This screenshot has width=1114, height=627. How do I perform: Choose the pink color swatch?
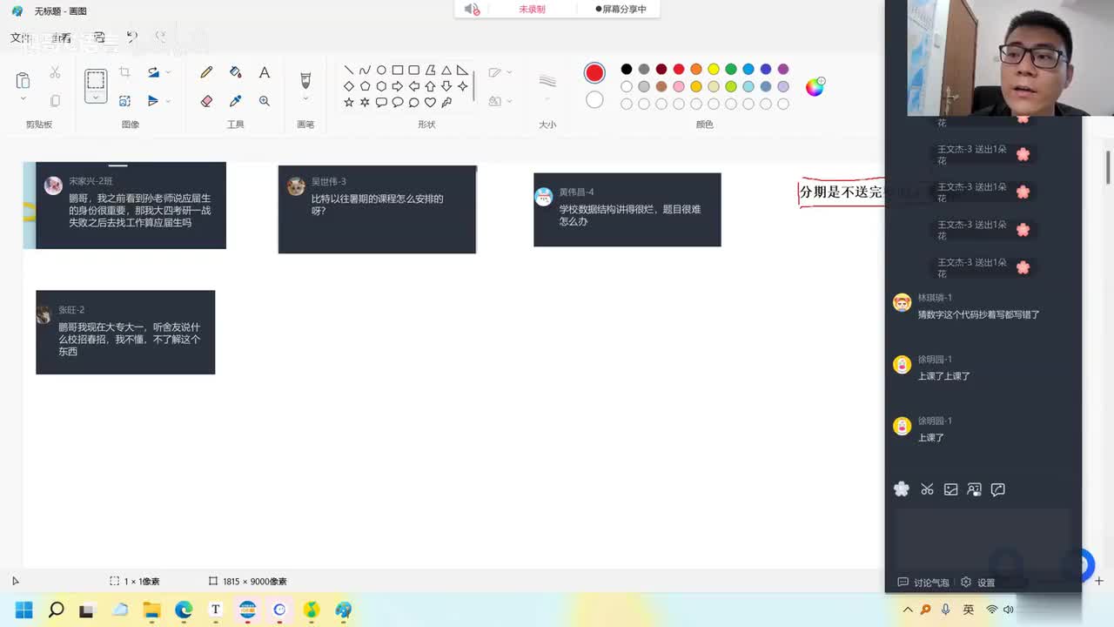coord(679,86)
